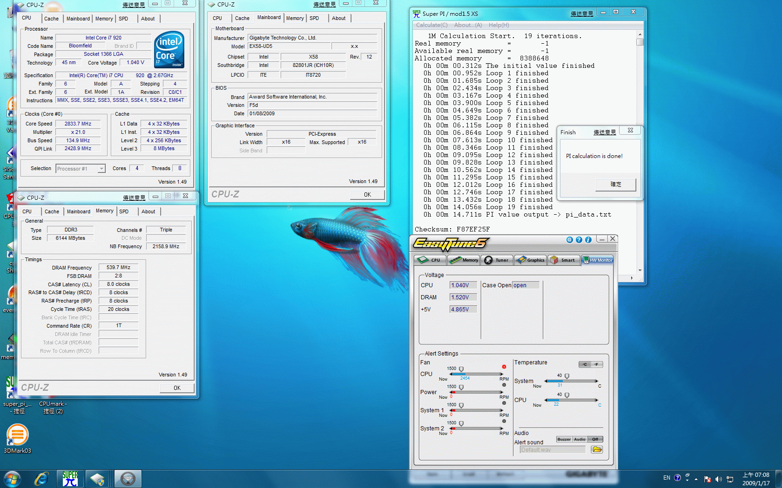Switch to EasyTune6 Graphics tab
The width and height of the screenshot is (782, 488).
click(x=530, y=260)
